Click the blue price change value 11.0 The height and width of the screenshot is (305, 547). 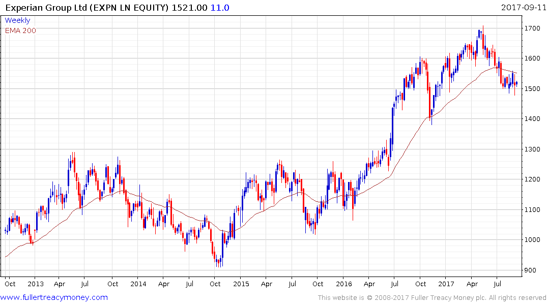click(220, 8)
